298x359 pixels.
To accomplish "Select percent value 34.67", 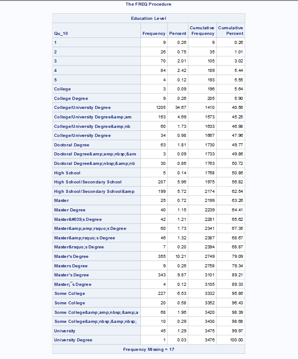I will pos(181,108).
